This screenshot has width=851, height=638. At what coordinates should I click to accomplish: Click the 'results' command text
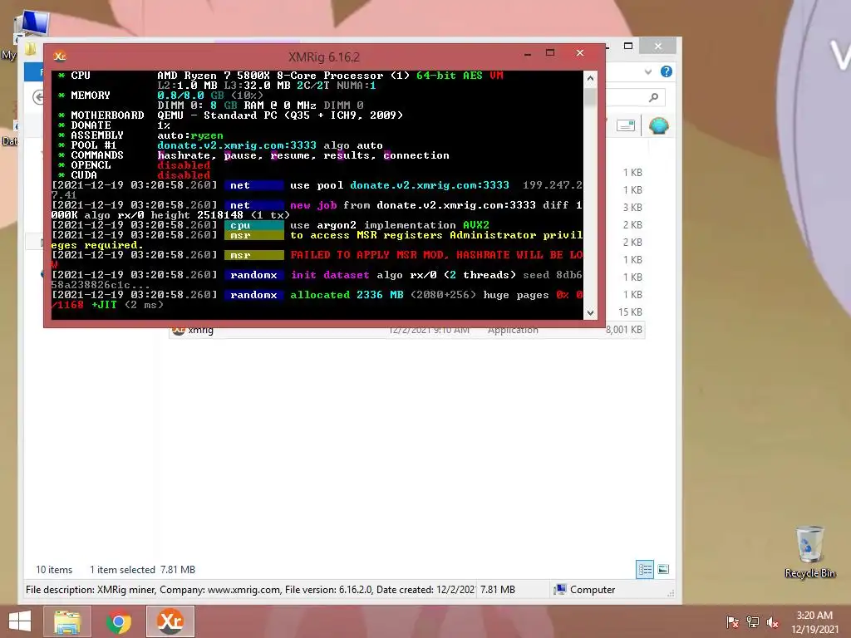347,155
